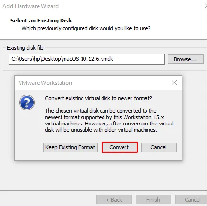Click the 'Workstation 15.x' text in message
This screenshot has width=207, height=206.
point(144,117)
